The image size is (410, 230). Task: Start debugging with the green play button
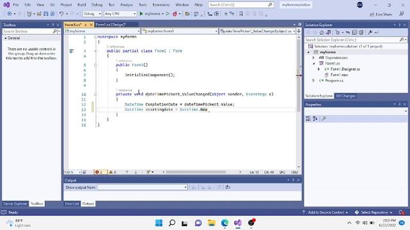[141, 14]
